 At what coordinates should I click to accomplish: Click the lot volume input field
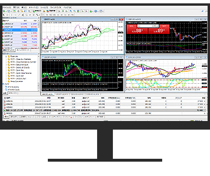[148, 26]
